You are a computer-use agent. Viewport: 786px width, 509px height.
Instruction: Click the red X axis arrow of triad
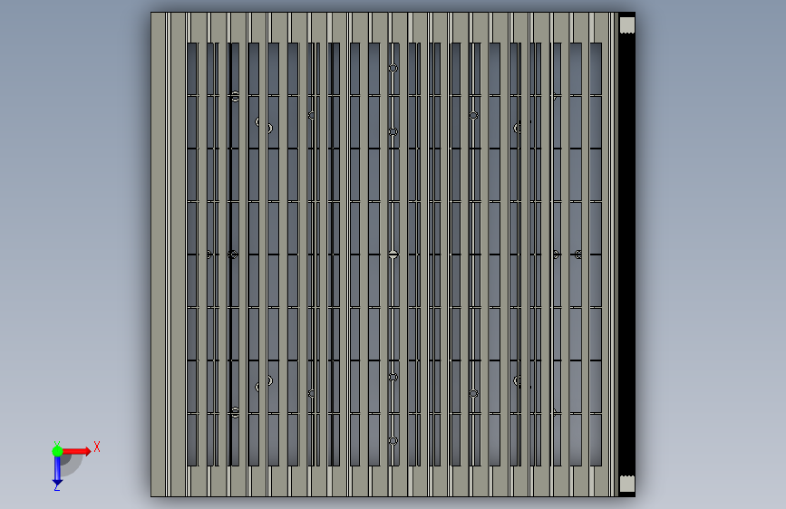76,451
